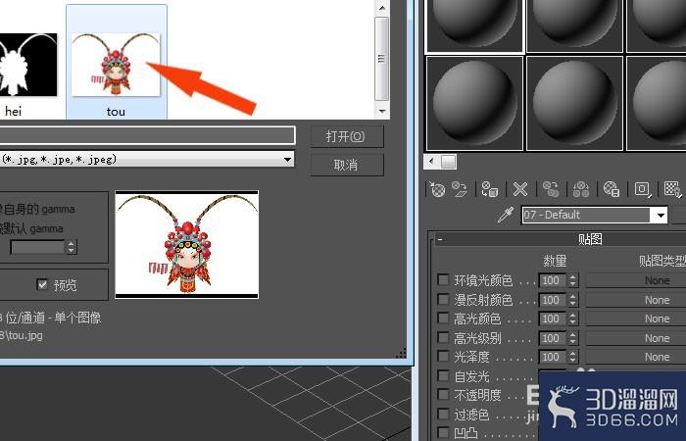This screenshot has height=441, width=686.
Task: Click sample slots scrollbar left arrow
Action: click(x=432, y=162)
